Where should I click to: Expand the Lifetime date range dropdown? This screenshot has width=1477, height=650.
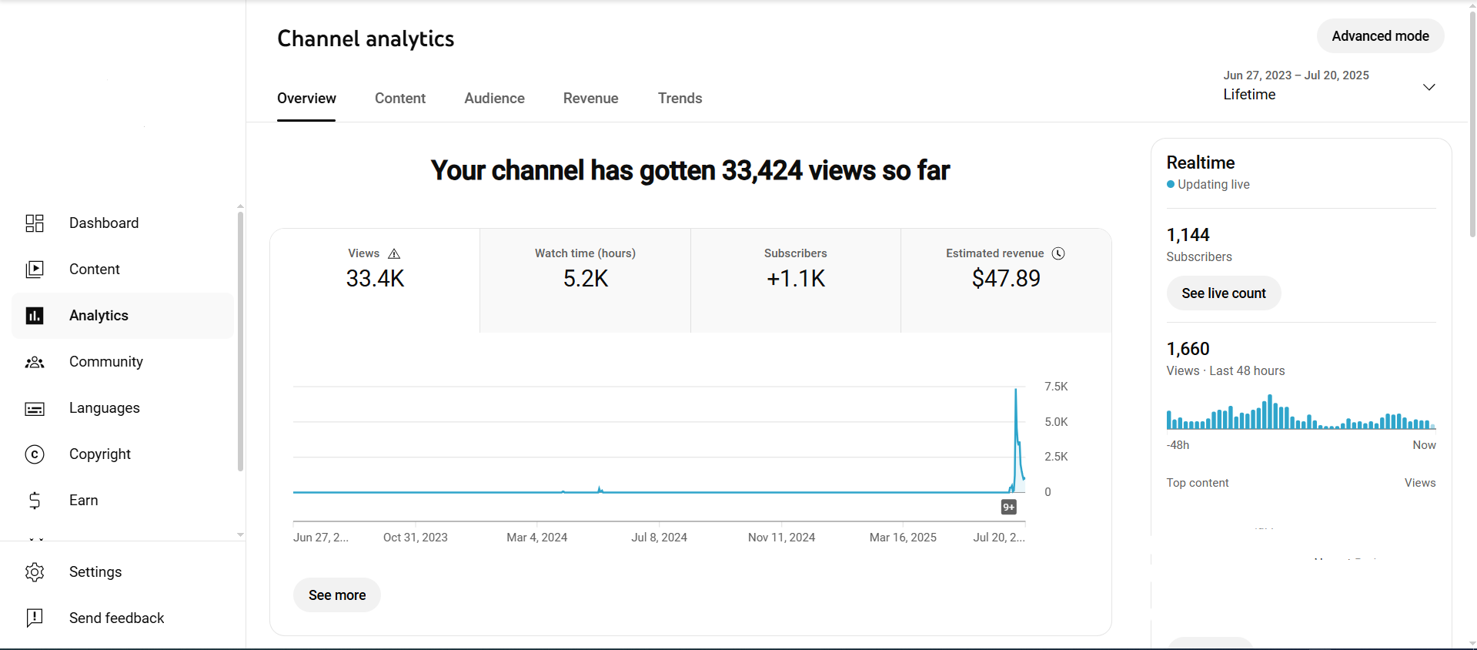tap(1429, 87)
